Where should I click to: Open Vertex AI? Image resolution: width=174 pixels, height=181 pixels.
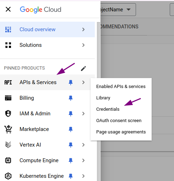click(47, 145)
